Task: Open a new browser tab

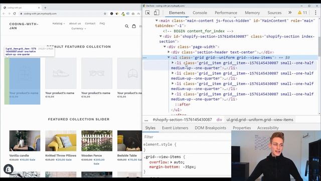Action: [45, 8]
